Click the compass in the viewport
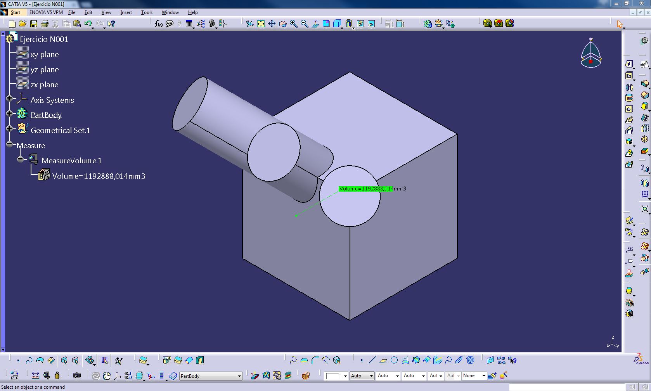The image size is (651, 391). pos(591,53)
